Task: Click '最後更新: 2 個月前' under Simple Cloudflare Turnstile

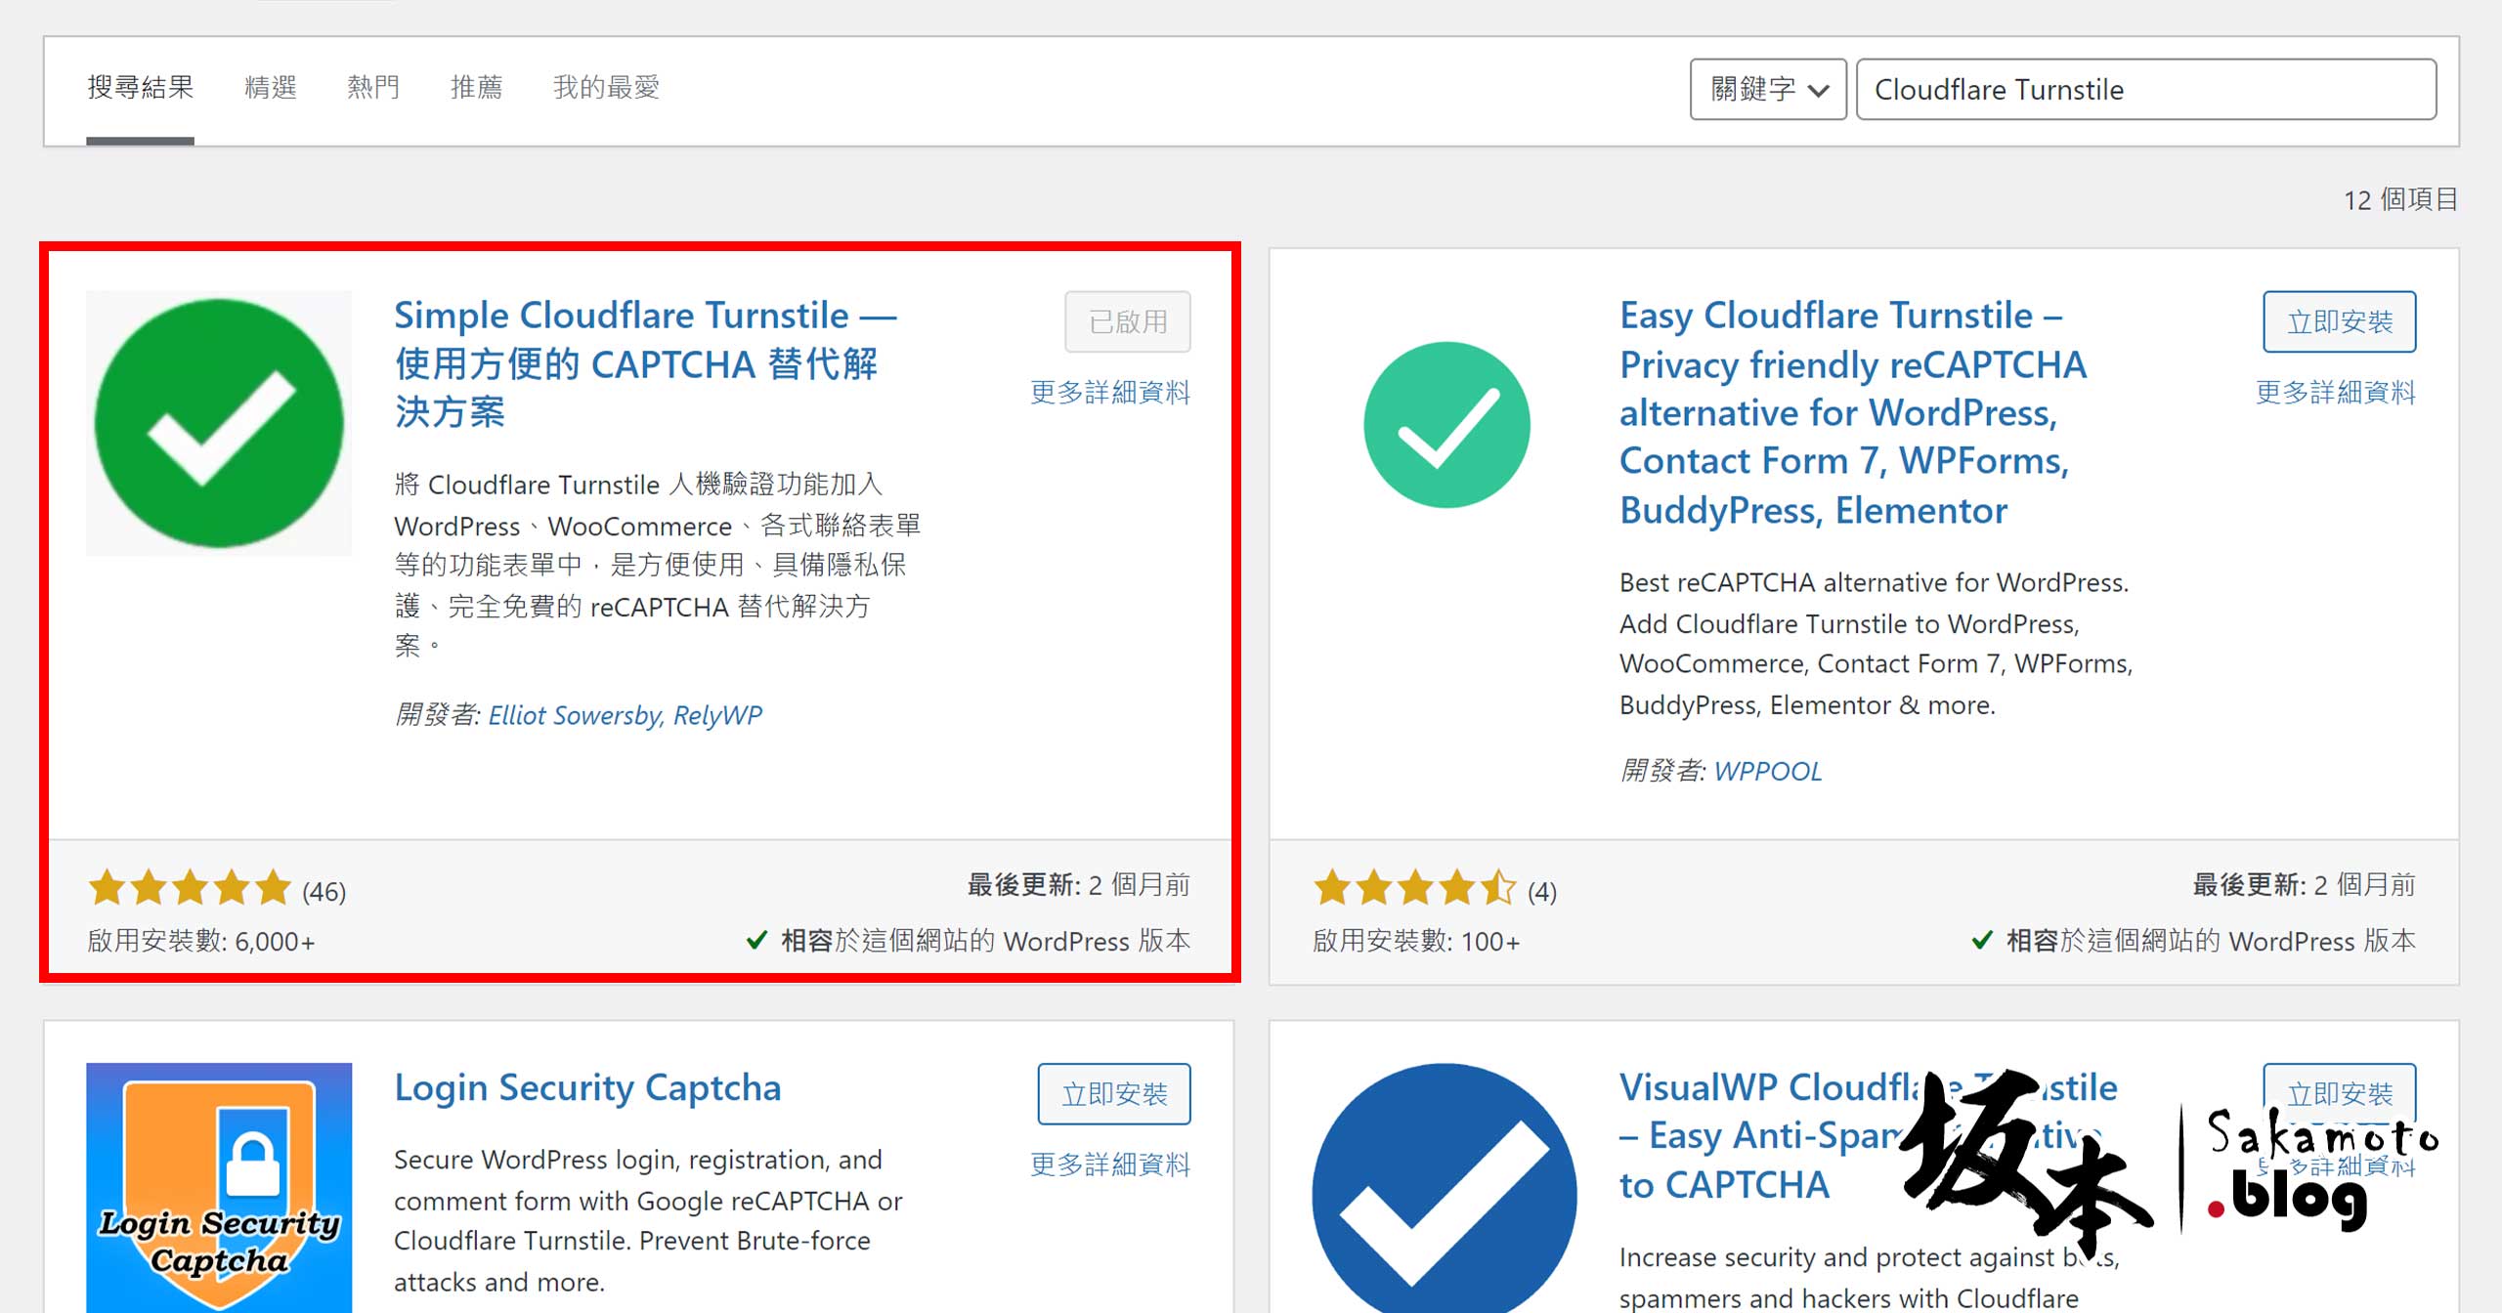Action: pos(1079,885)
